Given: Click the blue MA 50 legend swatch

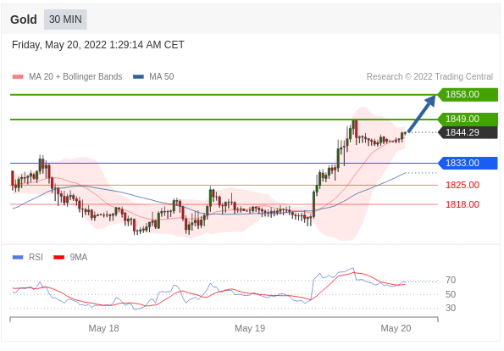Looking at the screenshot, I should click(138, 76).
